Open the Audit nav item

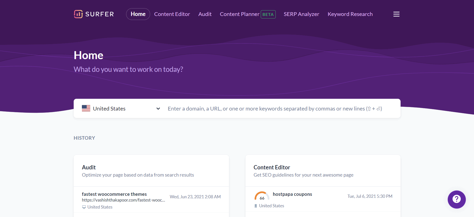click(205, 14)
